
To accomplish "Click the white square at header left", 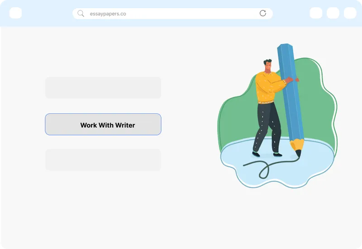I will coord(15,13).
